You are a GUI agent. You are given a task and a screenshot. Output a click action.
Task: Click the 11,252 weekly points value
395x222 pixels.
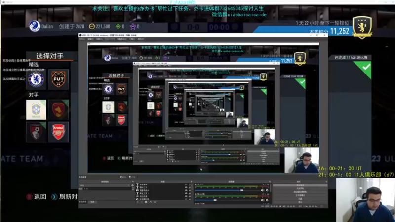(340, 31)
